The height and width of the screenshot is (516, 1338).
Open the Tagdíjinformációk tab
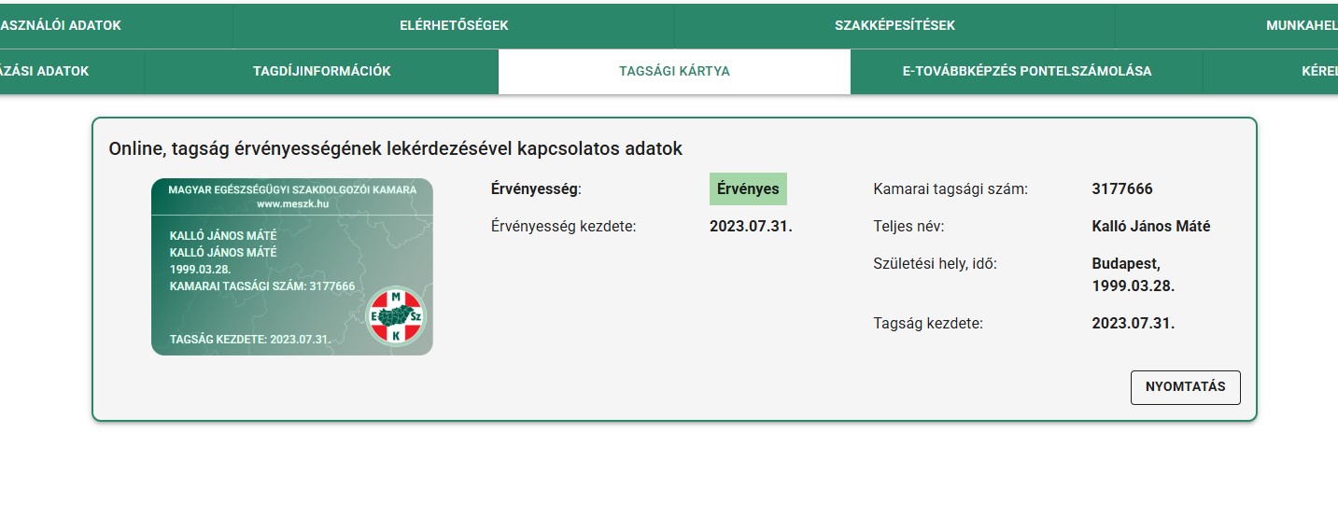pyautogui.click(x=321, y=71)
